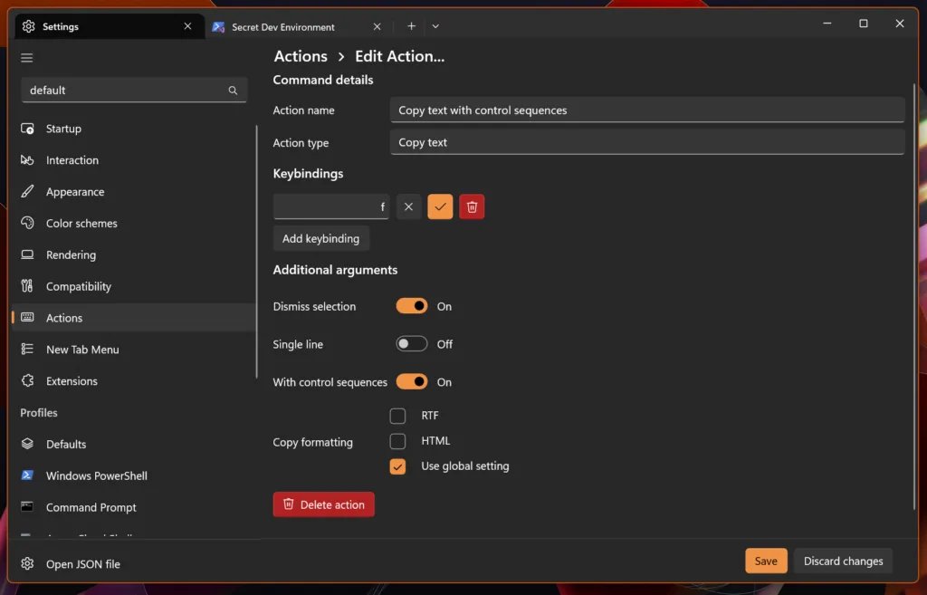Image resolution: width=927 pixels, height=595 pixels.
Task: Open Appearance settings via its paintbrush icon
Action: [x=27, y=191]
